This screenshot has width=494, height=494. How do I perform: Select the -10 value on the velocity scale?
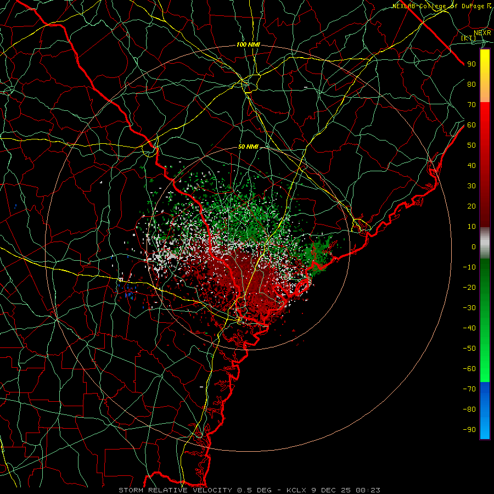469,267
